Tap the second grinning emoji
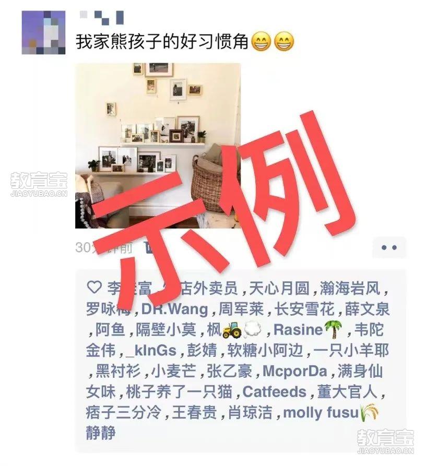Screen dimensions: 425x466 (x=284, y=41)
